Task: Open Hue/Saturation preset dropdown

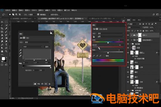Action: (110, 33)
